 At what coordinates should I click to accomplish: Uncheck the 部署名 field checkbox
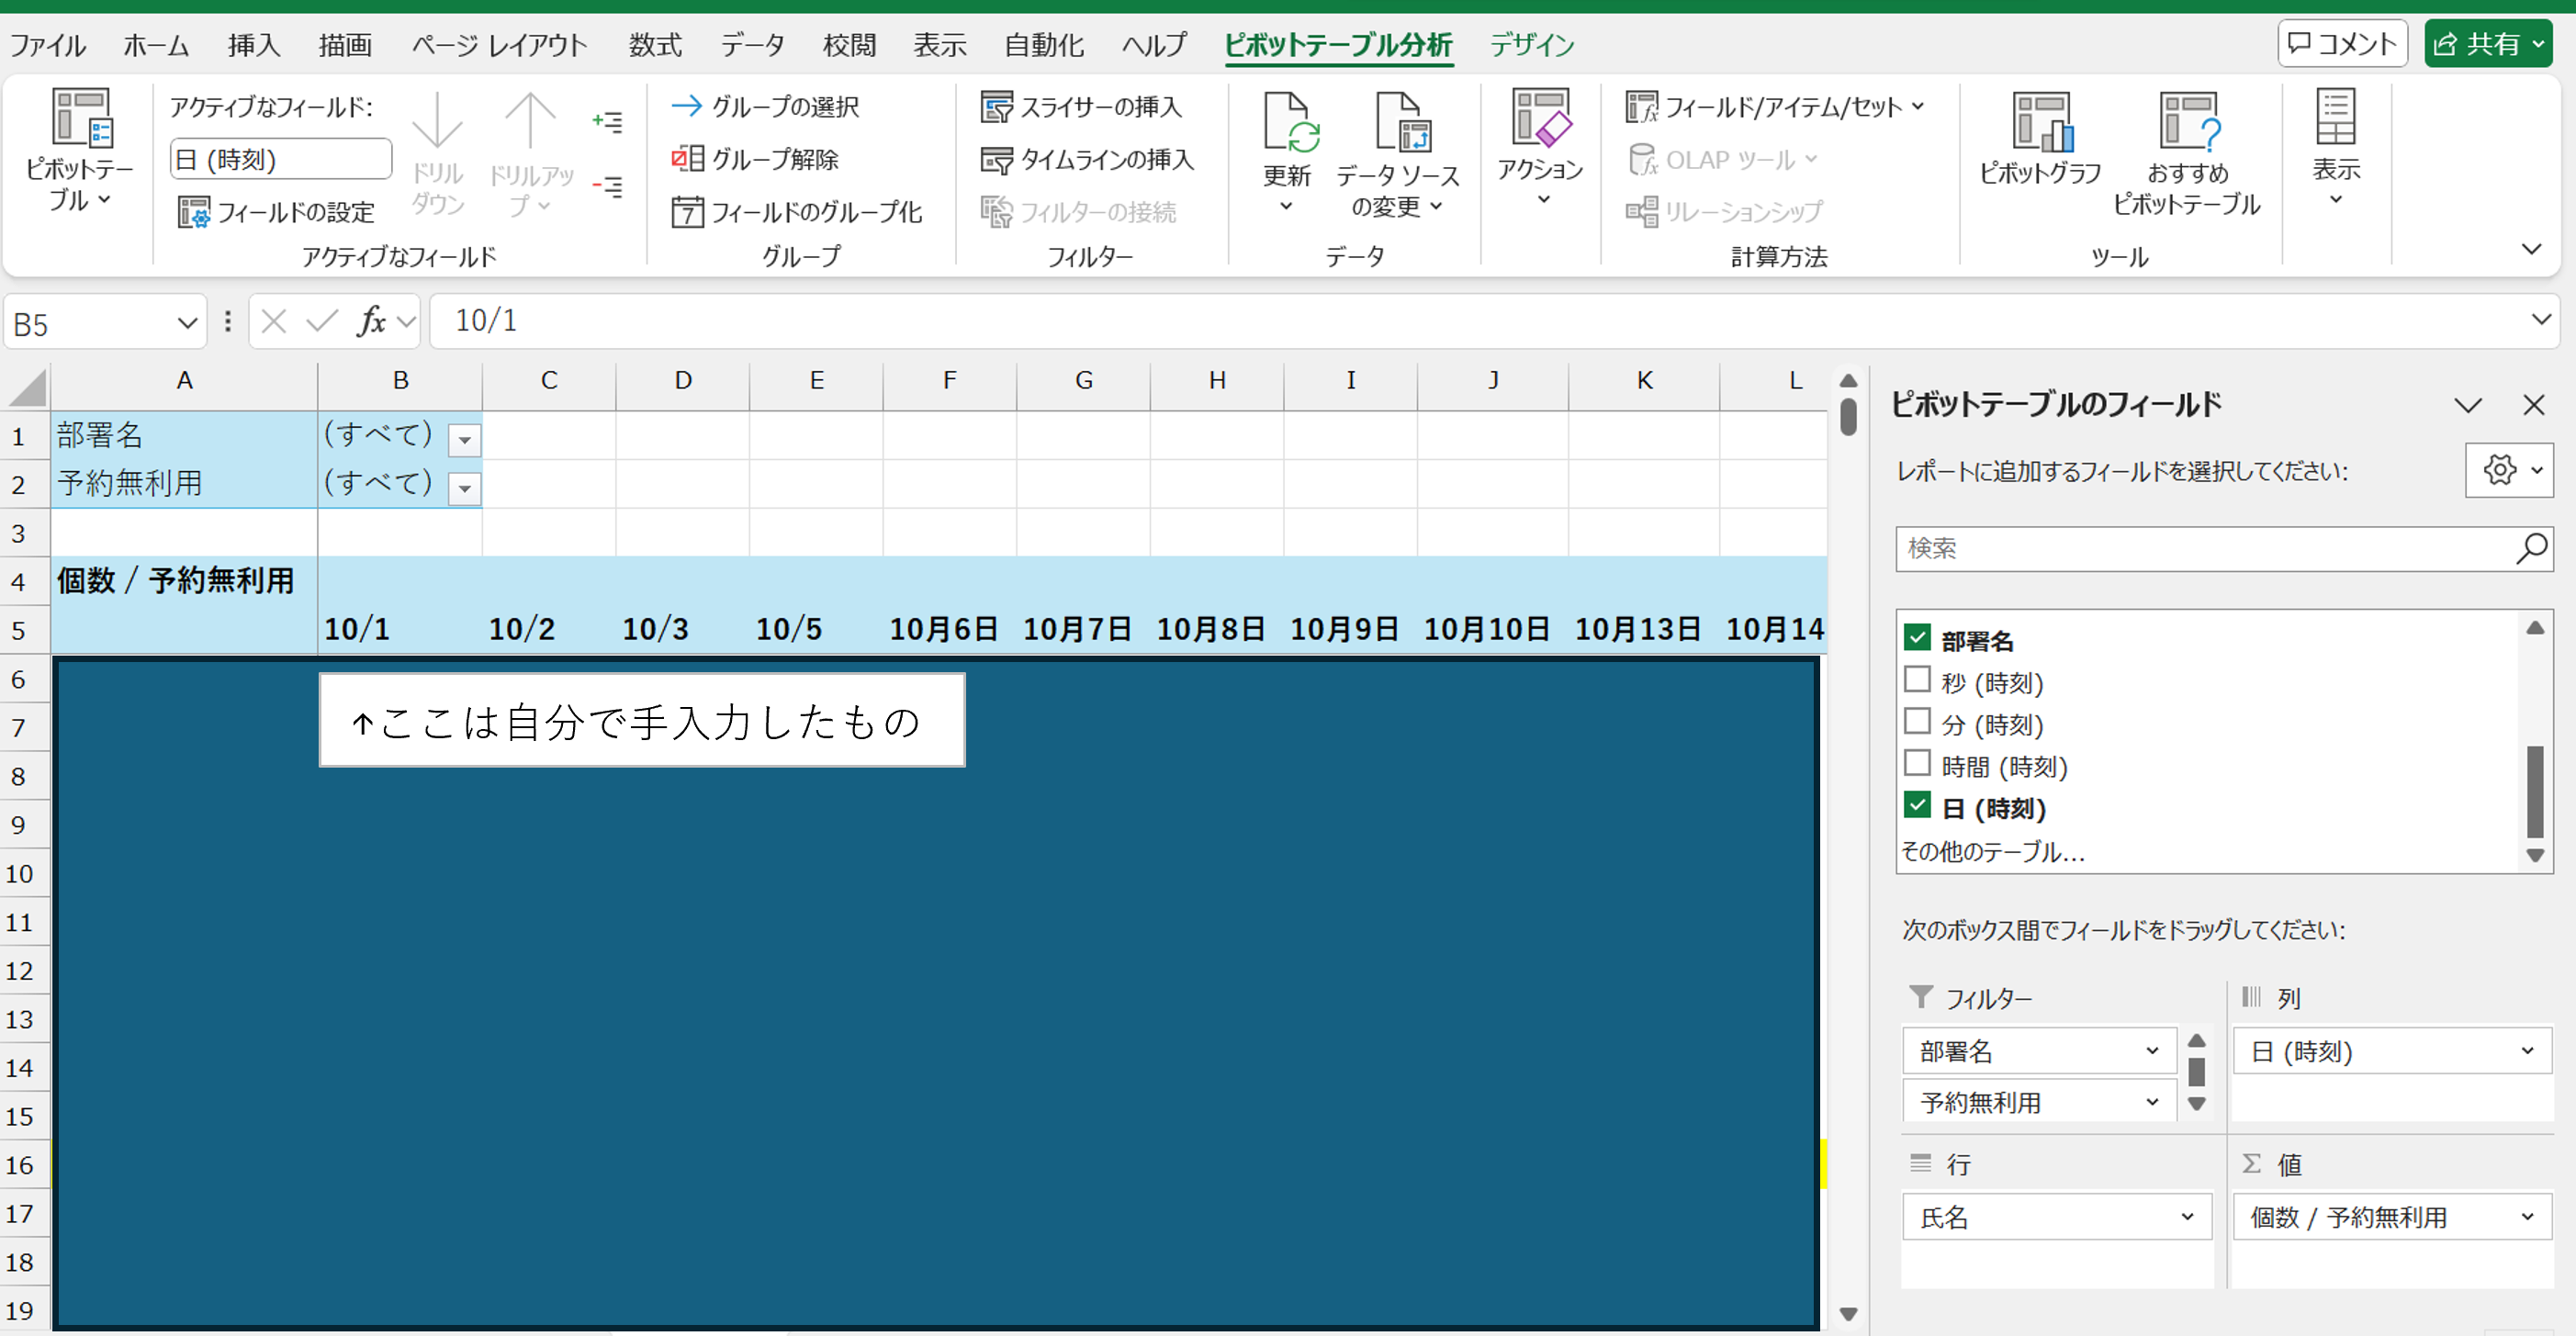[x=1917, y=638]
